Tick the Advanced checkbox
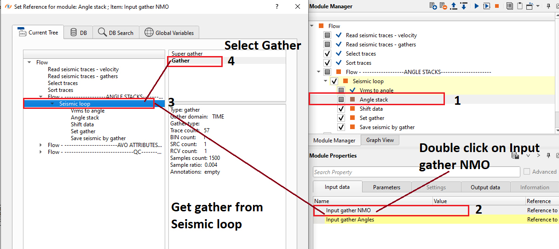 pyautogui.click(x=527, y=172)
